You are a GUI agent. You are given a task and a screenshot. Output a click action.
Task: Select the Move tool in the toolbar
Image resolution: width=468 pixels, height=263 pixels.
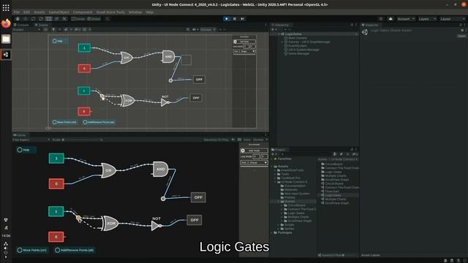pyautogui.click(x=26, y=19)
